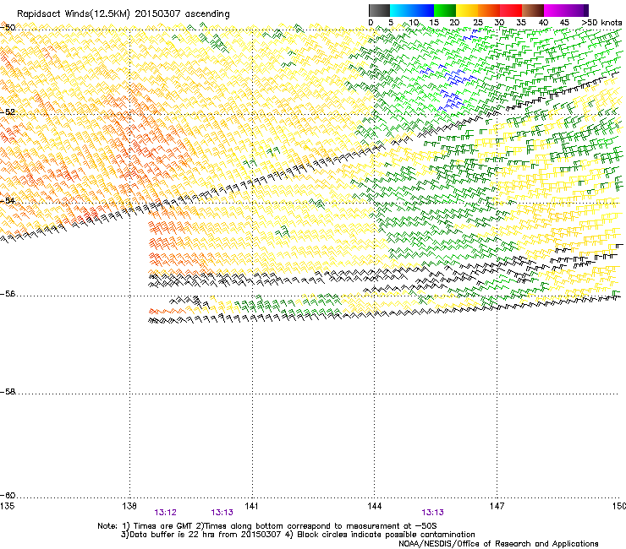This screenshot has height=549, width=626.
Task: Pick the magenta-purple 40-50 knots legend swatch
Action: pyautogui.click(x=566, y=10)
